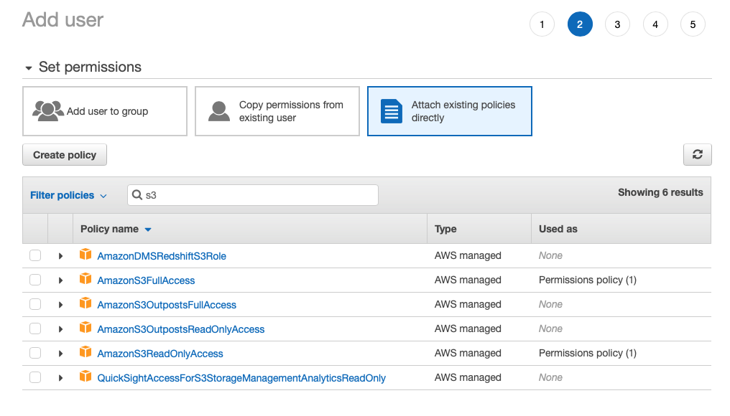Screen dimensions: 730x416
Task: Select the AmazonS3ReadOnlyAccess checkbox
Action: (34, 353)
